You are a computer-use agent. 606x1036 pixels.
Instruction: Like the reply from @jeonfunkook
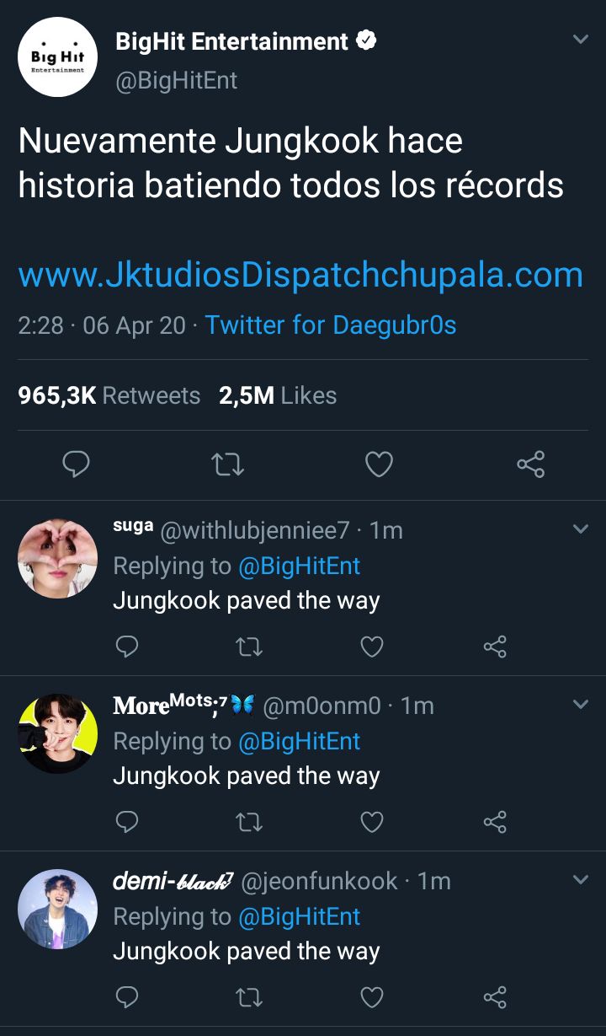coord(371,997)
